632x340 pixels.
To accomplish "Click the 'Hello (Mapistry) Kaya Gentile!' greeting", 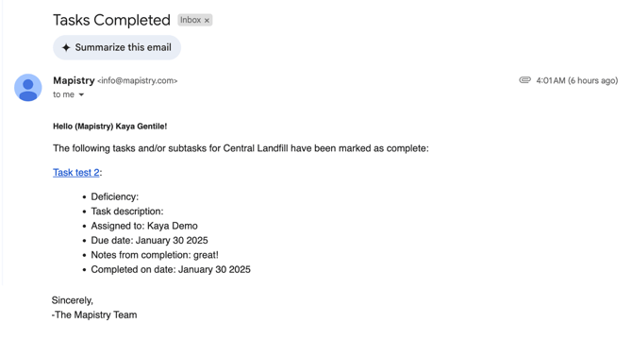I will point(110,127).
